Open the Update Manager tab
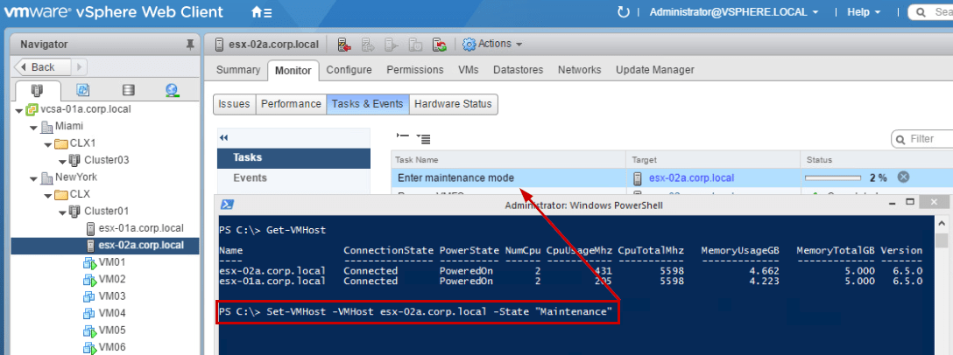 point(654,70)
